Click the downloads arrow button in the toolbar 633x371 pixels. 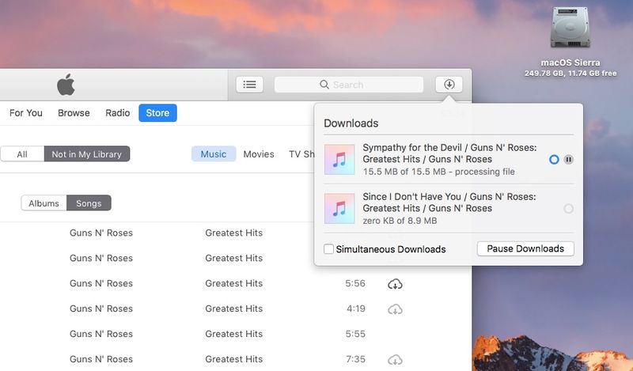(x=449, y=85)
